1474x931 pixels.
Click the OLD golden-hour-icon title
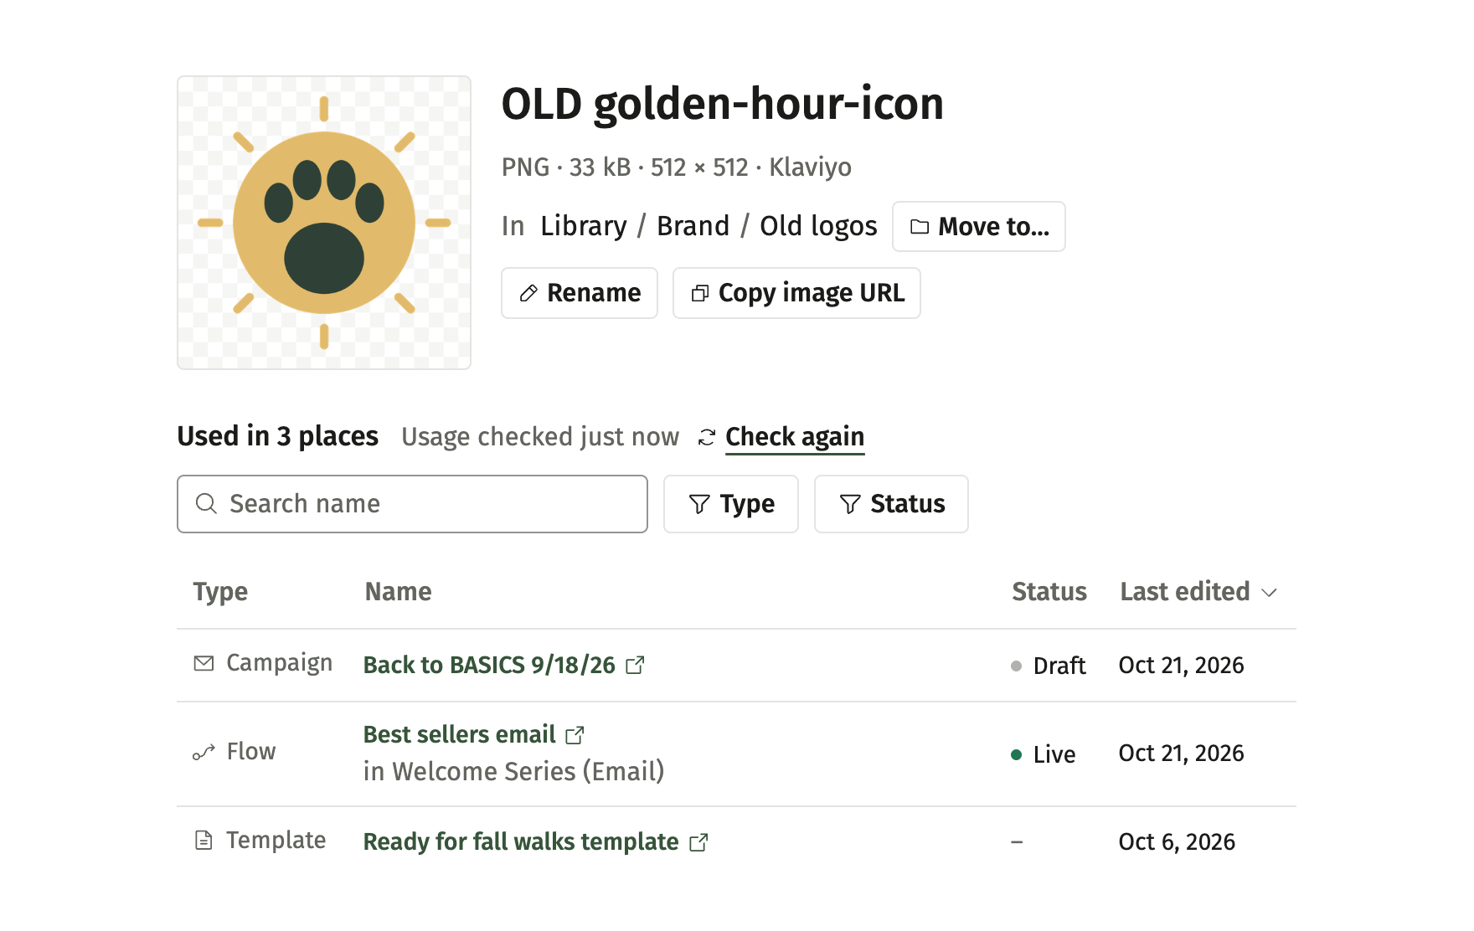[722, 105]
